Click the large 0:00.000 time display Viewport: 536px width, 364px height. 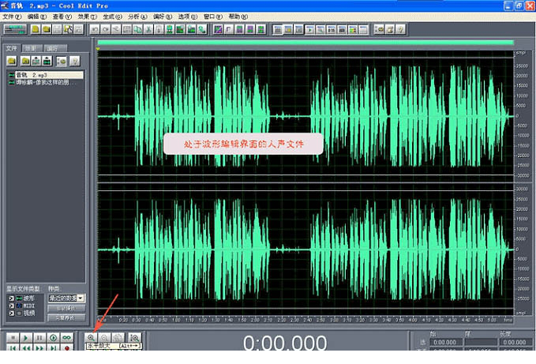pyautogui.click(x=285, y=343)
